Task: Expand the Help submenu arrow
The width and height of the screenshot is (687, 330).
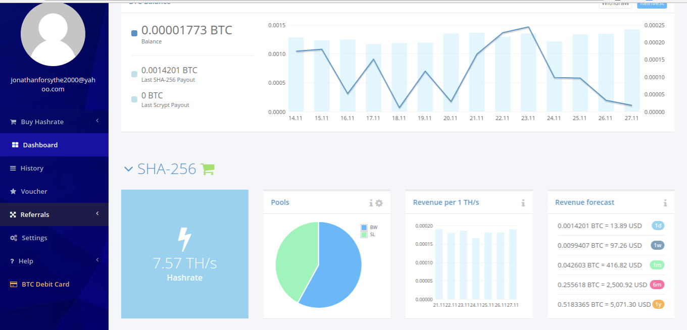Action: click(97, 260)
